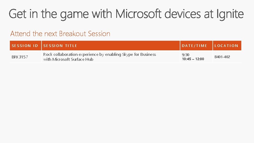Click the word Breakout in the subtitle
254x143 pixels.
pyautogui.click(x=73, y=34)
